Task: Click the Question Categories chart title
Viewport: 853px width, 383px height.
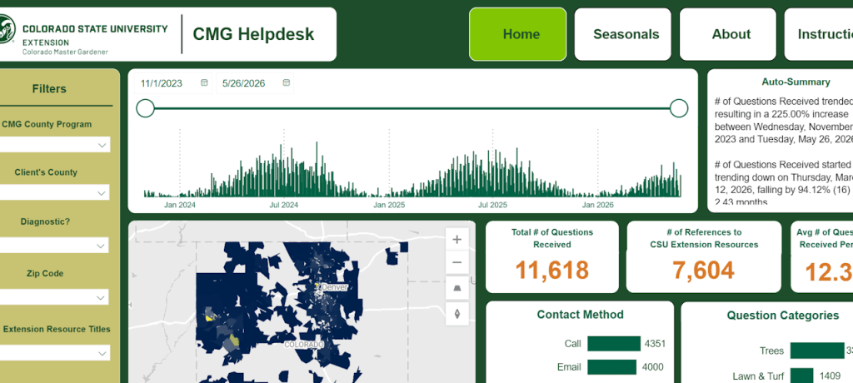Action: click(783, 315)
